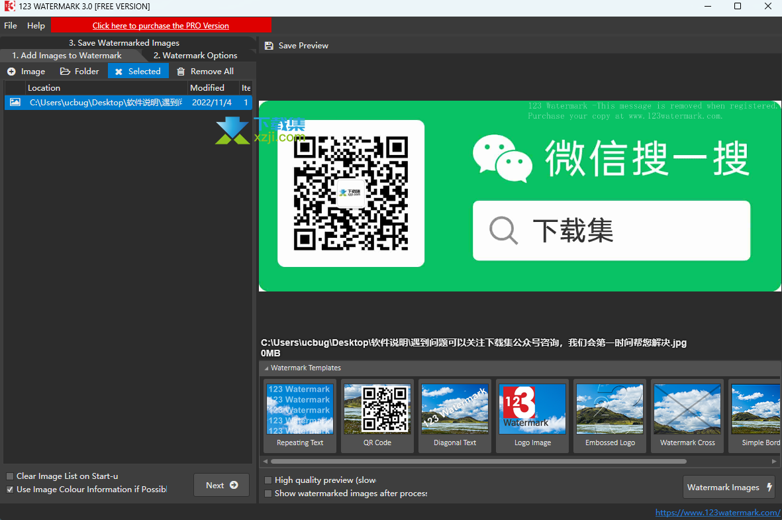This screenshot has height=520, width=782.
Task: Minimize the 123 Watermark window
Action: point(709,7)
